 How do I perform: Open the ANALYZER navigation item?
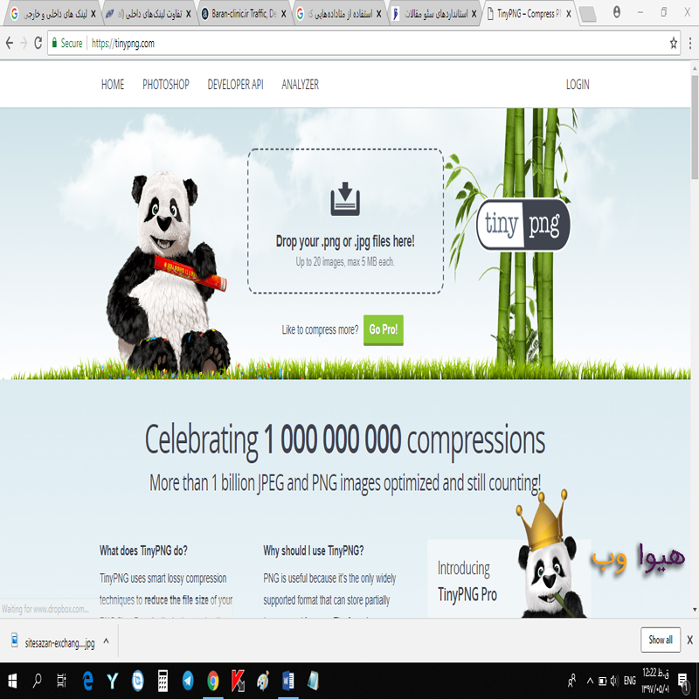pyautogui.click(x=300, y=84)
